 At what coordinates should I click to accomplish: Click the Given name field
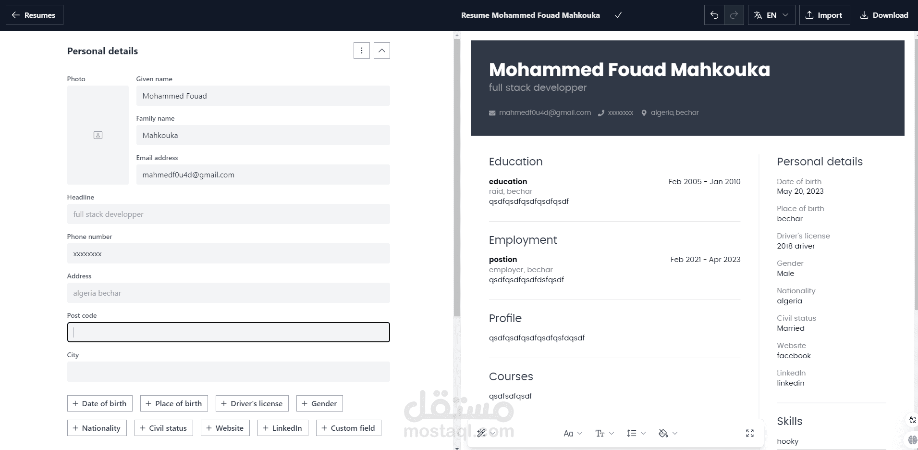pyautogui.click(x=263, y=96)
